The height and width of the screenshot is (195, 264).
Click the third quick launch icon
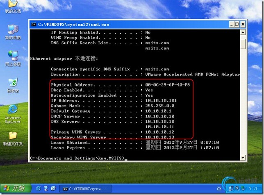(x=53, y=188)
